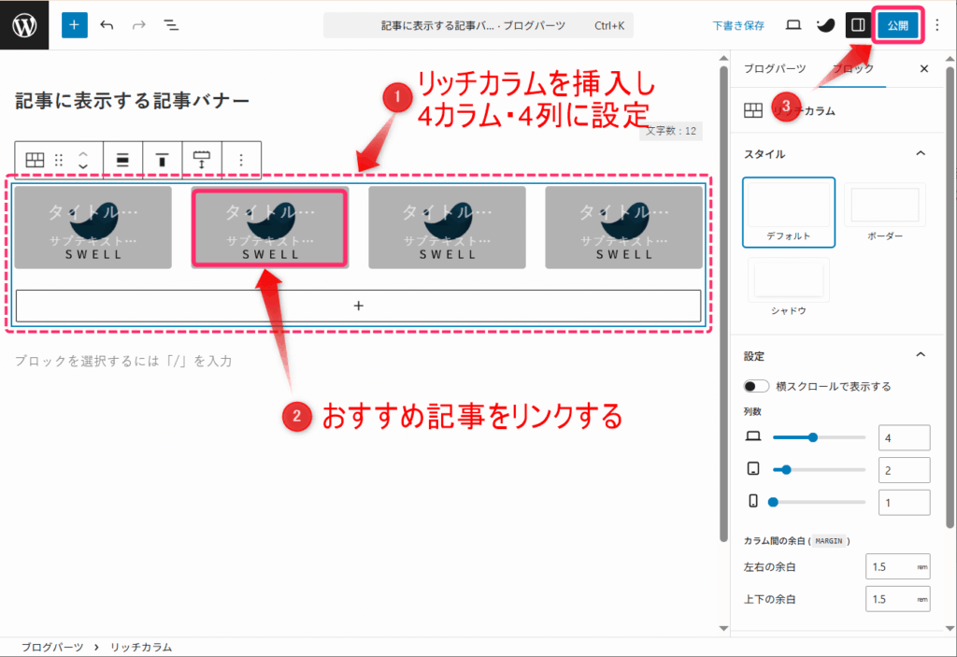The image size is (957, 657).
Task: Open block options three-dot menu
Action: pos(241,160)
